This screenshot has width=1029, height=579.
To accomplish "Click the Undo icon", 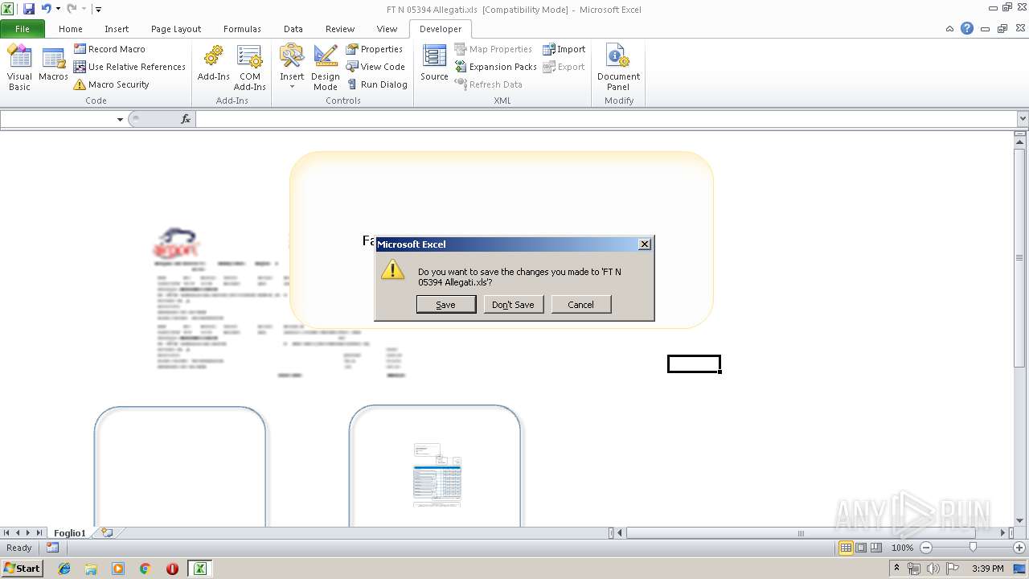I will 46,9.
